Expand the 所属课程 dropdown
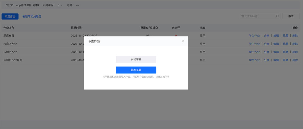303x129 pixels. click(x=60, y=5)
